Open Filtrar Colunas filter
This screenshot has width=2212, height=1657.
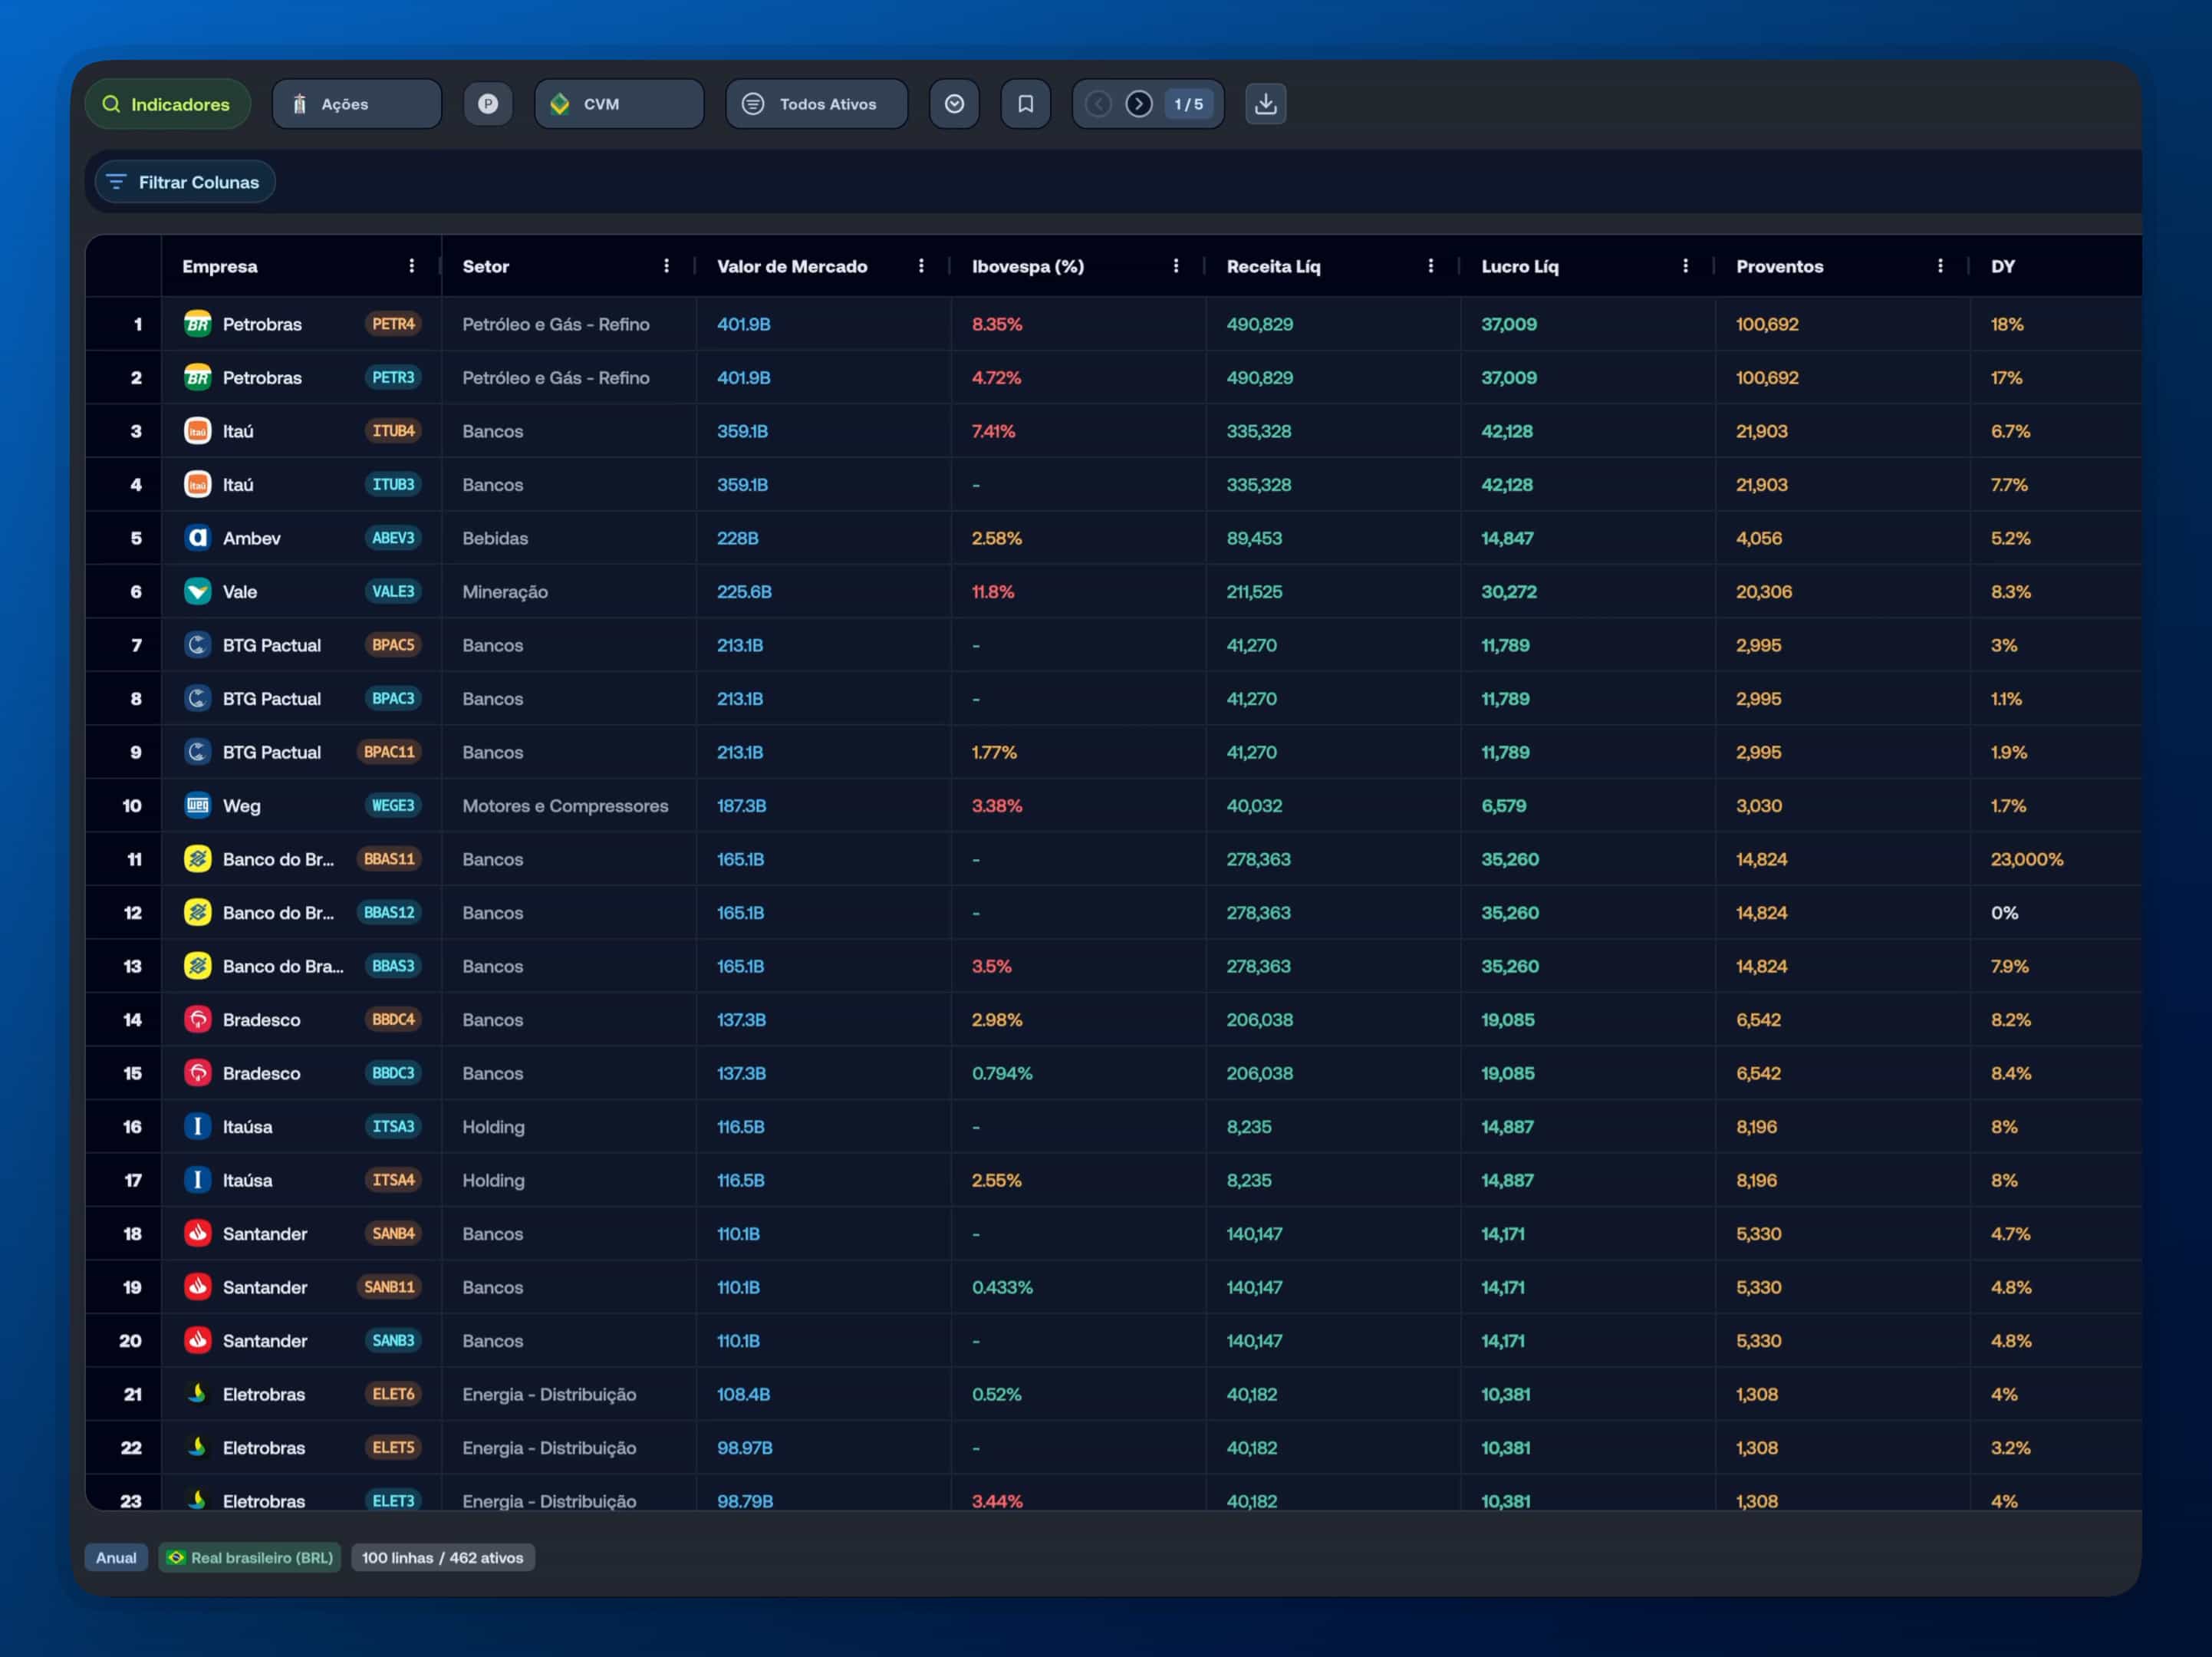185,182
